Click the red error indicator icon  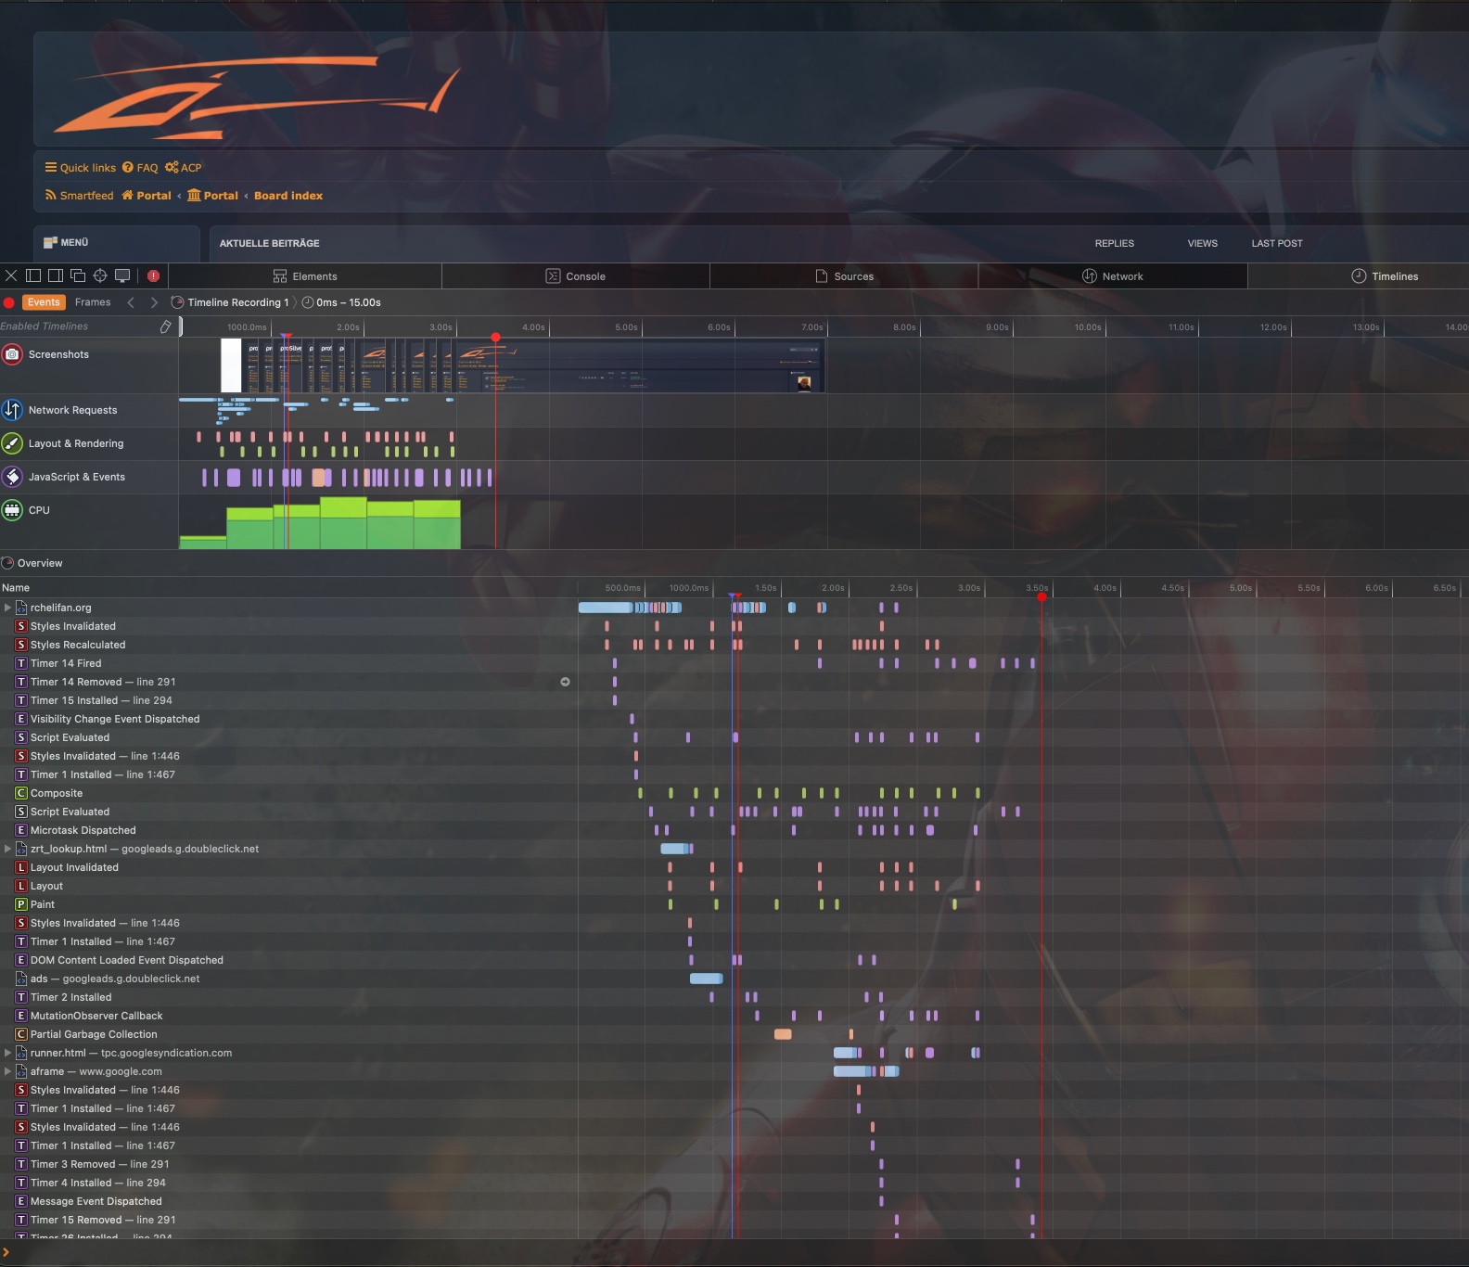click(153, 275)
